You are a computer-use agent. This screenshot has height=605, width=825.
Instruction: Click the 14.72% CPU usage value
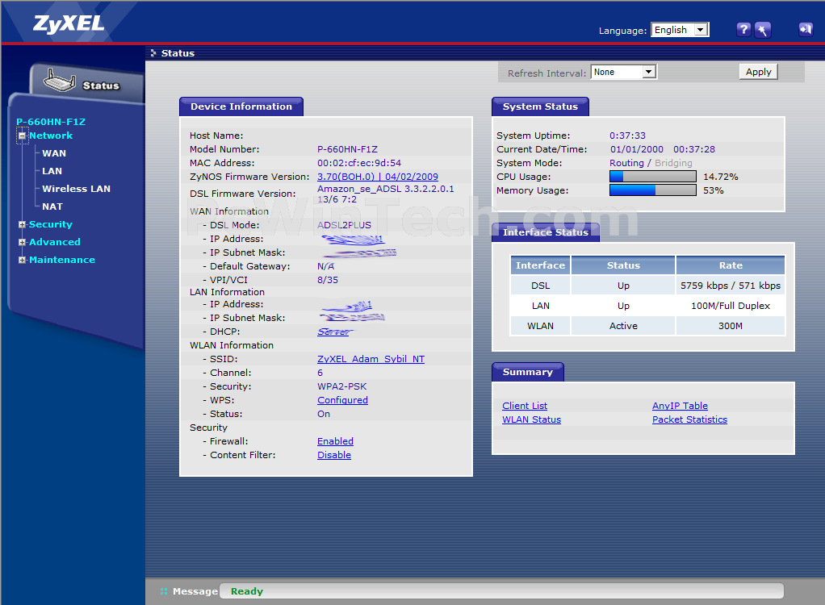point(721,177)
